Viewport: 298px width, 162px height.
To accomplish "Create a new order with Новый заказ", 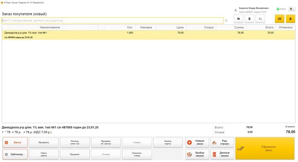I will pyautogui.click(x=197, y=142).
